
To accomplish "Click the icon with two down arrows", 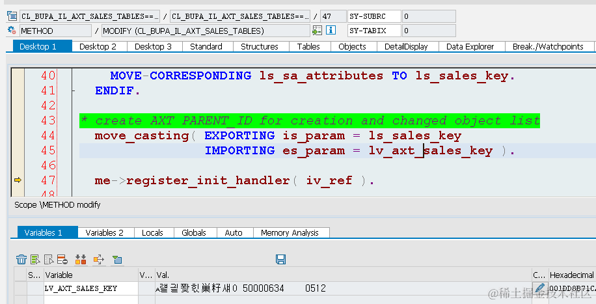I will [81, 260].
